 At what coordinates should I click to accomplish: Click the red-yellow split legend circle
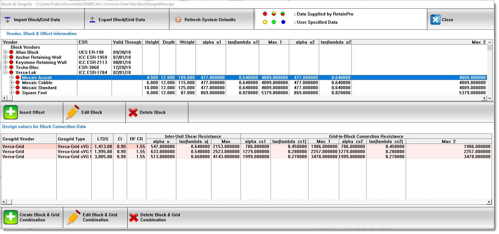(x=274, y=14)
